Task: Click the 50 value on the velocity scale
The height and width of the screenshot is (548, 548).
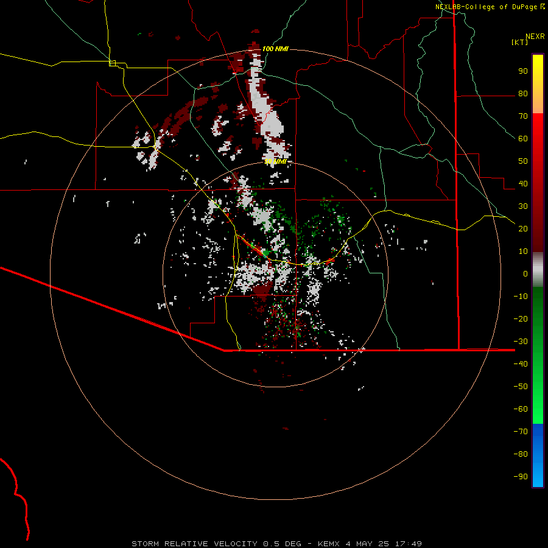Action: 523,161
